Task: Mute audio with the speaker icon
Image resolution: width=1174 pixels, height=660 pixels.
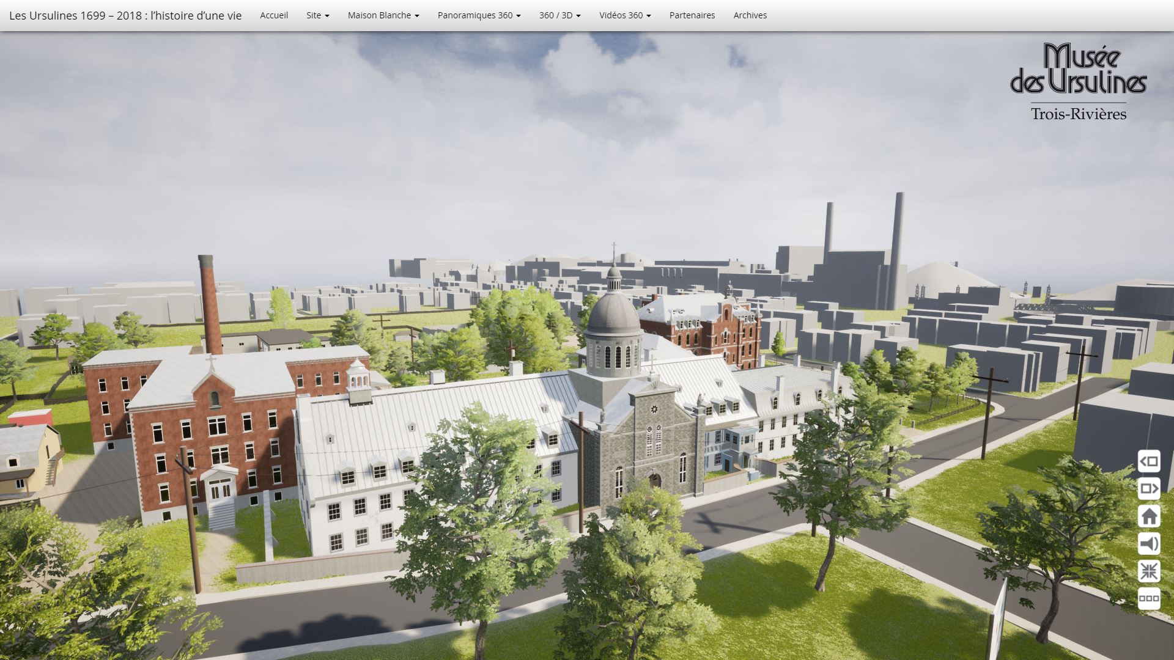Action: [x=1149, y=544]
